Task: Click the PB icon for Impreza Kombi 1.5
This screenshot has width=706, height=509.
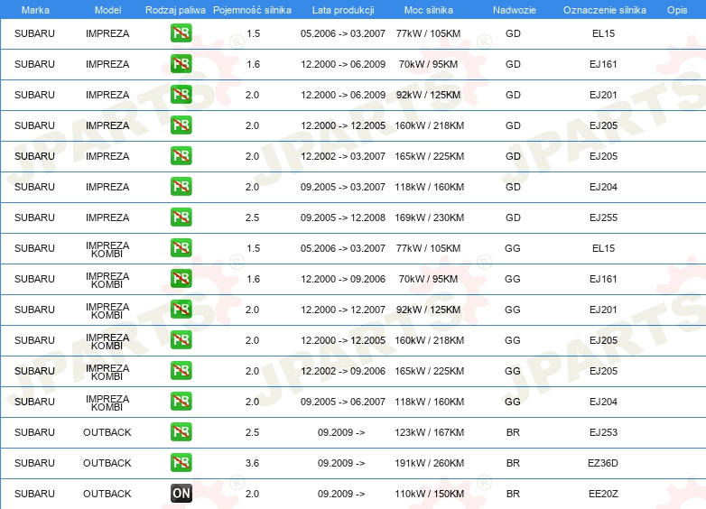Action: pyautogui.click(x=181, y=248)
